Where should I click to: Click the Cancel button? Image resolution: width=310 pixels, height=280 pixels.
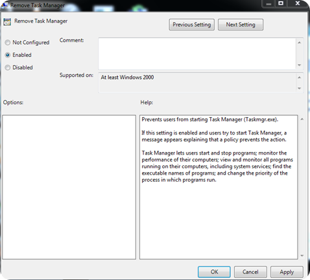pos(250,272)
